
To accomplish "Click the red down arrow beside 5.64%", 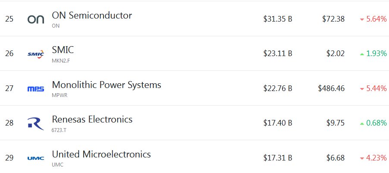I will [x=362, y=19].
